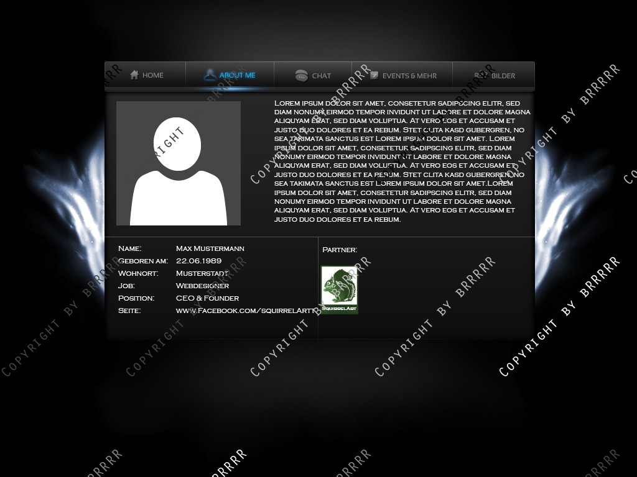Click the birth date 22.06.1989
This screenshot has width=637, height=477.
pyautogui.click(x=199, y=261)
